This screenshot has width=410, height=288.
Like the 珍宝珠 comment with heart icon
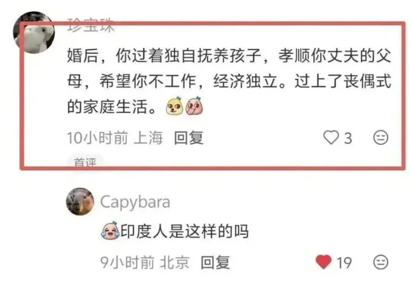(331, 137)
